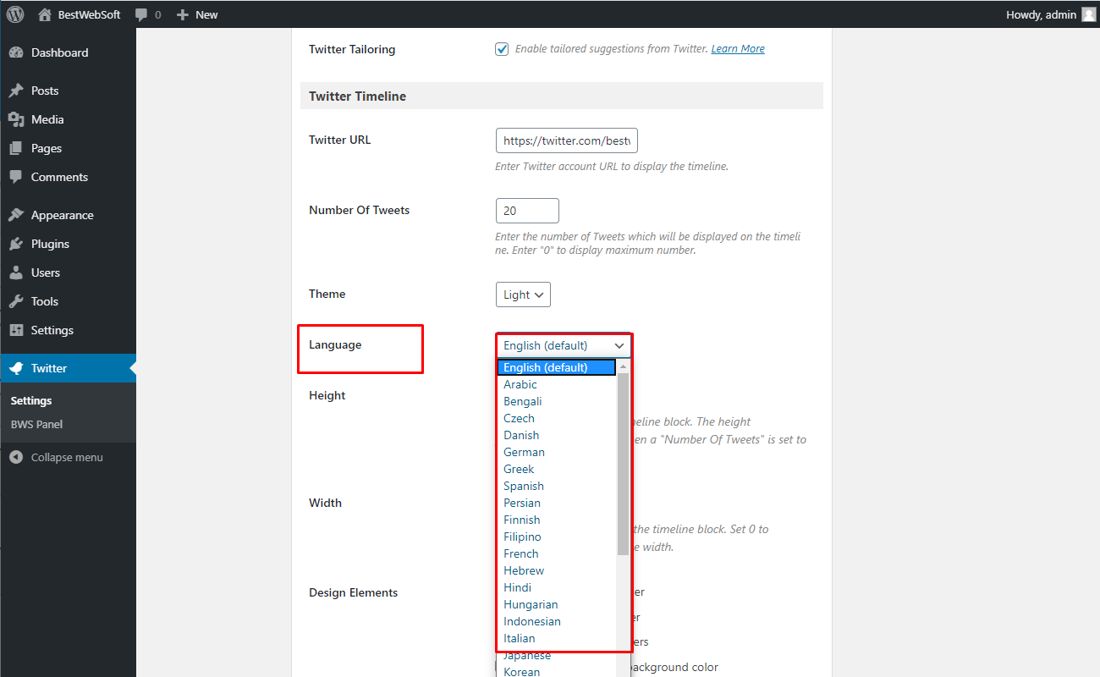The image size is (1100, 677).
Task: Open the Theme Light dropdown
Action: click(x=523, y=294)
